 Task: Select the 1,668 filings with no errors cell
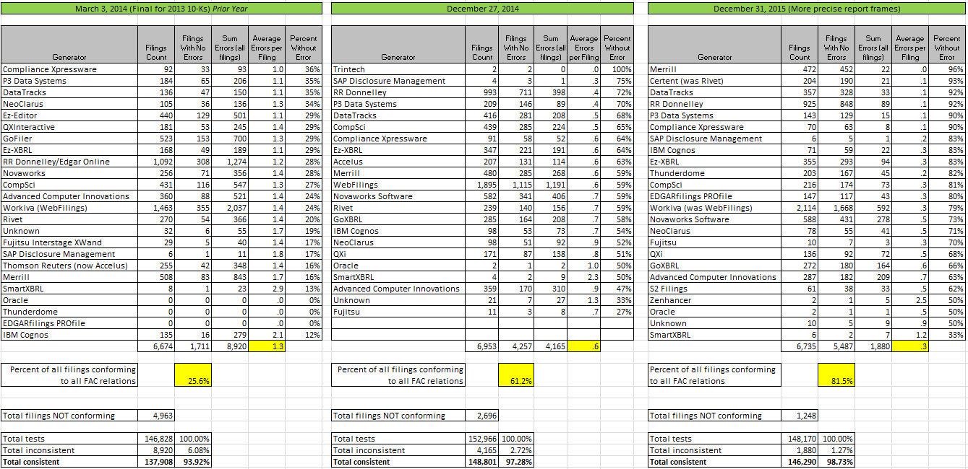point(836,208)
